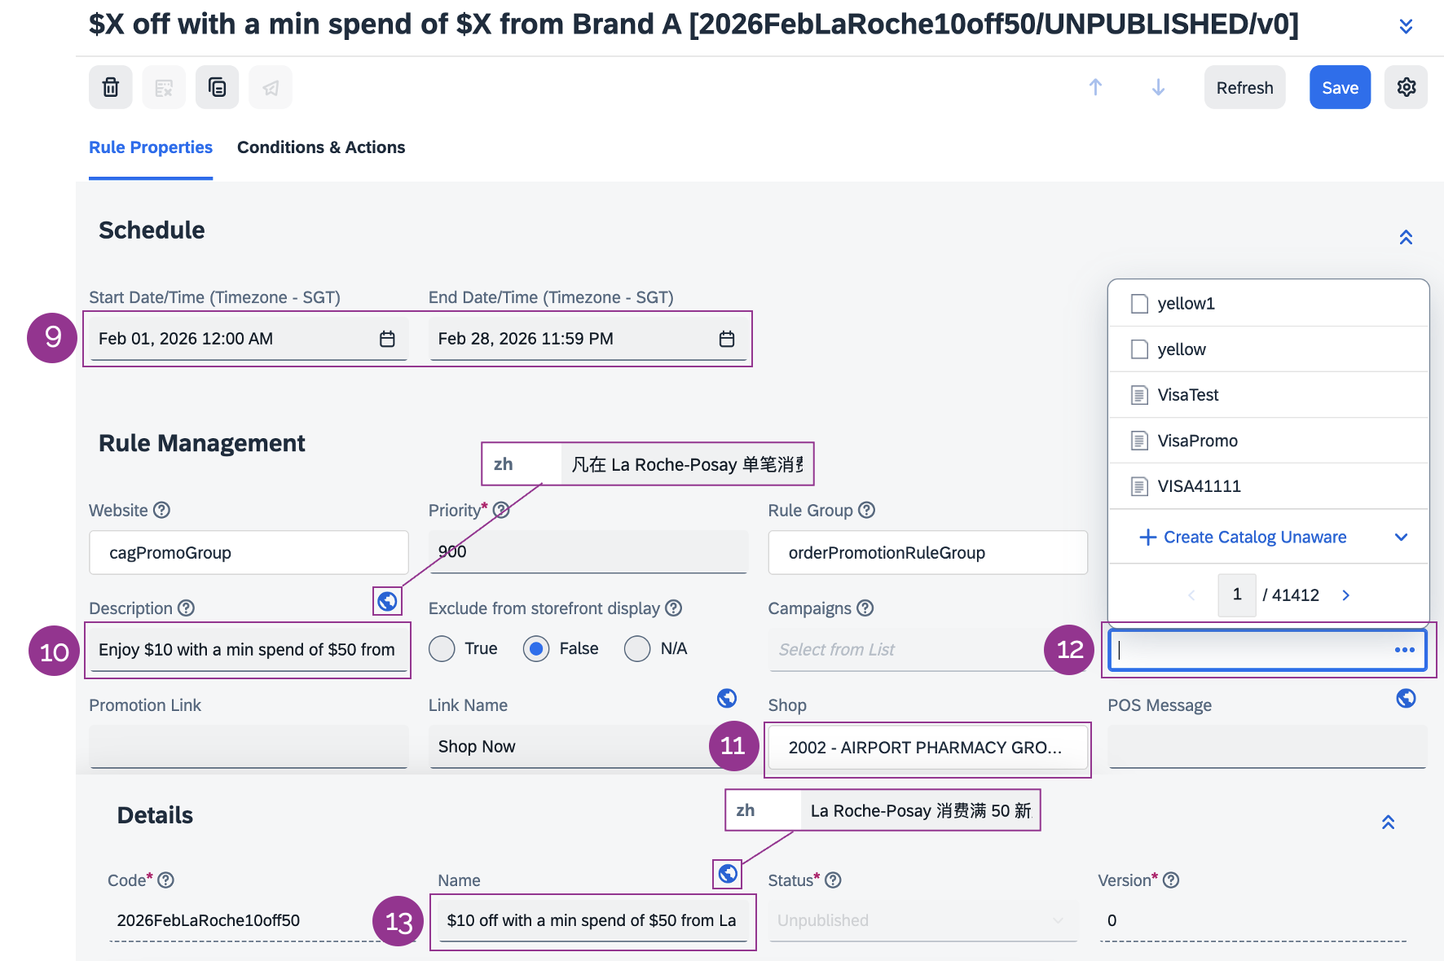Viewport: 1444px width, 961px height.
Task: Select VisaPromo from the list
Action: coord(1197,441)
